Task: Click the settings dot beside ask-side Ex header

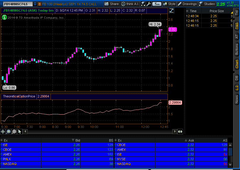Action: click(x=116, y=140)
